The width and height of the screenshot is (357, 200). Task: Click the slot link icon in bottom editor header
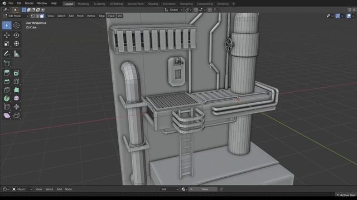(x=221, y=189)
